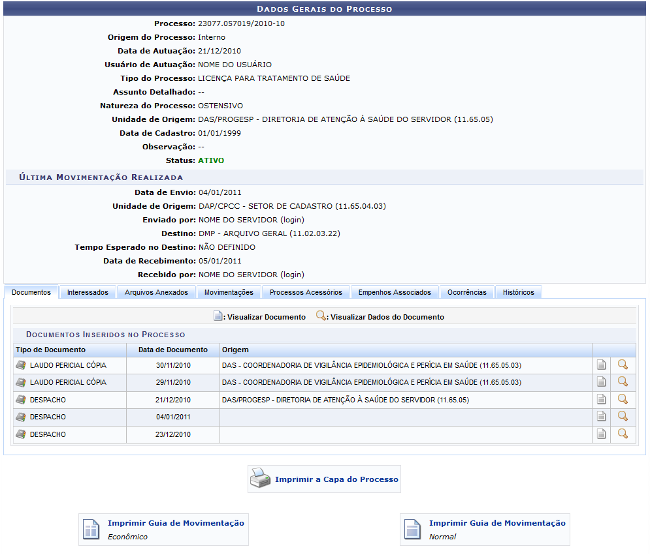The width and height of the screenshot is (650, 555).
Task: Click the Normal movement guide page icon
Action: click(412, 530)
